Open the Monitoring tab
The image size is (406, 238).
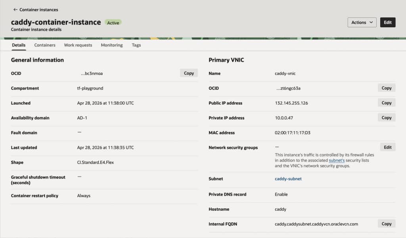(112, 45)
